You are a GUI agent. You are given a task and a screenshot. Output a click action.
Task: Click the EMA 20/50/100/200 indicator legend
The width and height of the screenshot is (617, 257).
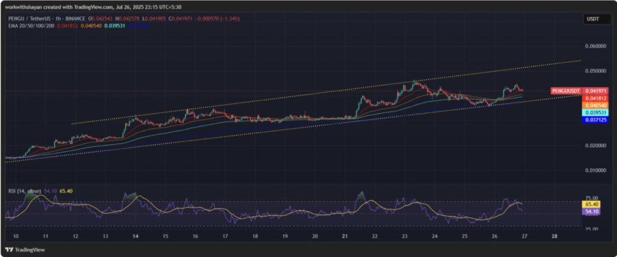[31, 26]
